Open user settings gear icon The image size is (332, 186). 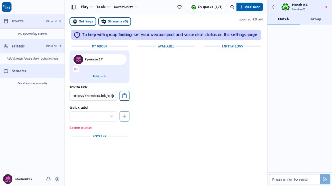pyautogui.click(x=57, y=179)
